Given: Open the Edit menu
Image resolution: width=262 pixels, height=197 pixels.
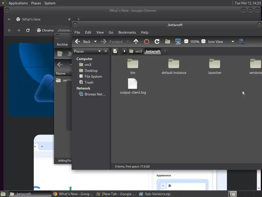Looking at the screenshot, I should point(88,32).
